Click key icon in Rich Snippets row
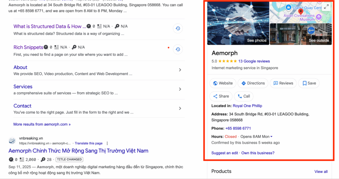Viewport: 339px width, 179px height. (x=74, y=47)
